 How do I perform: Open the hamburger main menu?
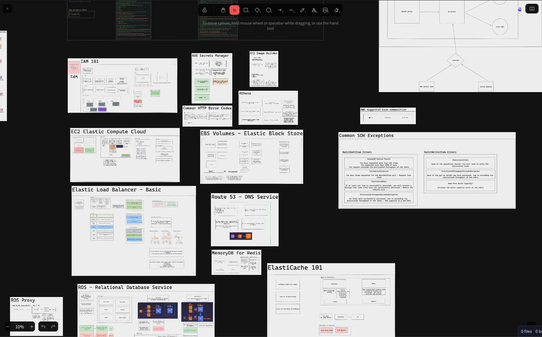click(x=7, y=9)
